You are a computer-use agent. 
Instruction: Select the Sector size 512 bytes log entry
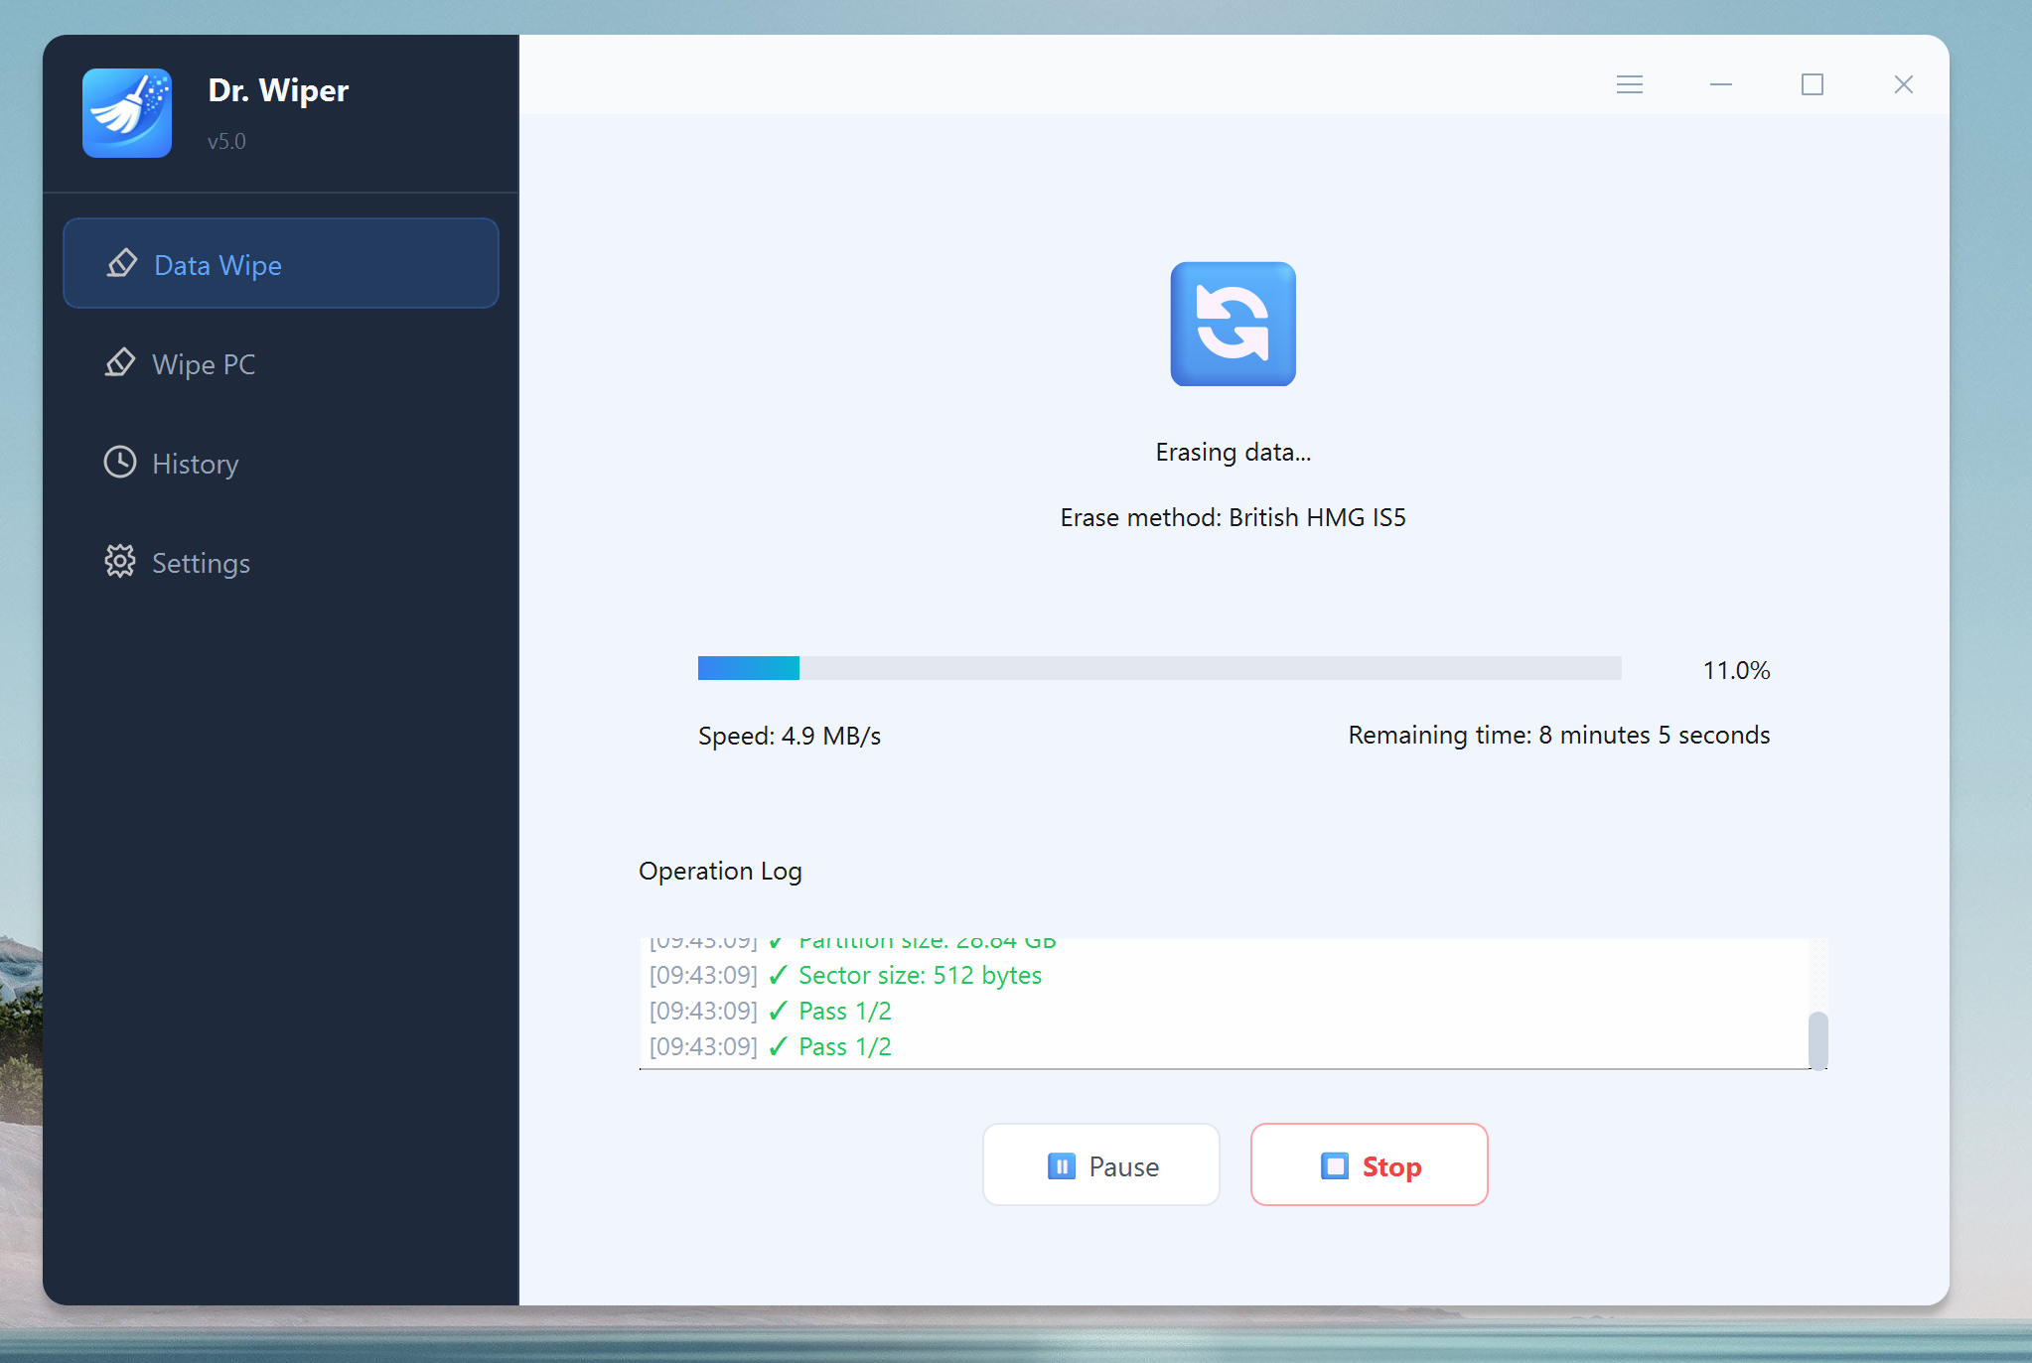pos(846,976)
